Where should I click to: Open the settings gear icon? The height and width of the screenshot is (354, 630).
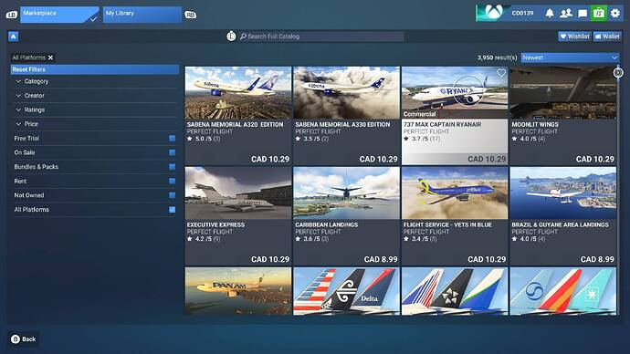(x=615, y=14)
